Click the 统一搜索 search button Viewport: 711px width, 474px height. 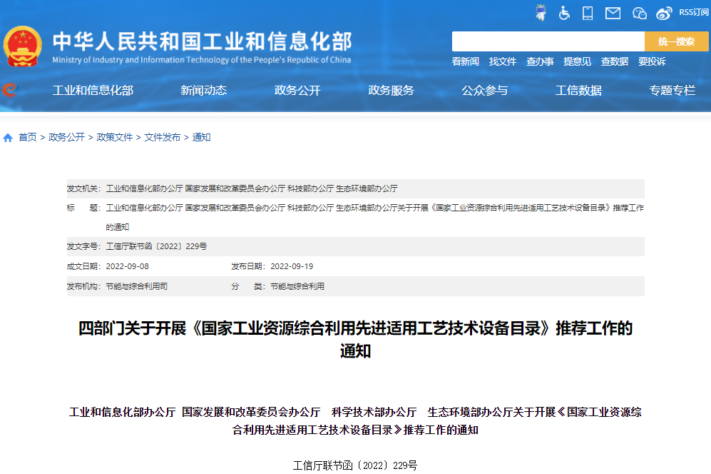(x=675, y=41)
